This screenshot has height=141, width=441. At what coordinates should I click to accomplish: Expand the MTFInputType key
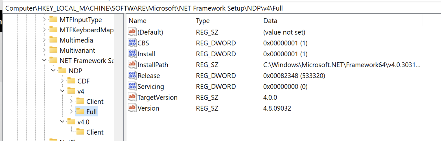[44, 20]
